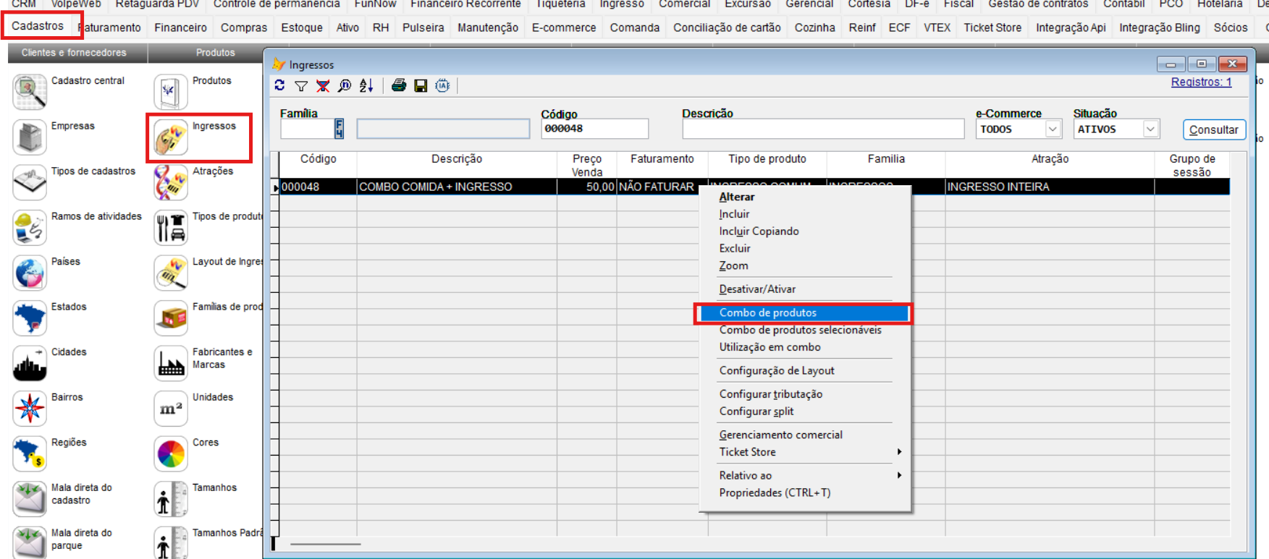The width and height of the screenshot is (1269, 559).
Task: Expand the e-Commerce TODOS dropdown
Action: click(x=1053, y=129)
